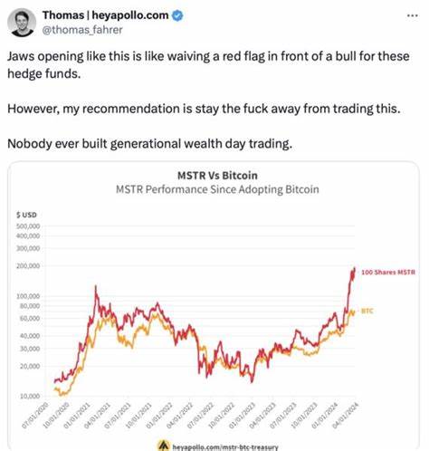This screenshot has width=429, height=451.
Task: Click the $ USD axis label
Action: coord(26,215)
